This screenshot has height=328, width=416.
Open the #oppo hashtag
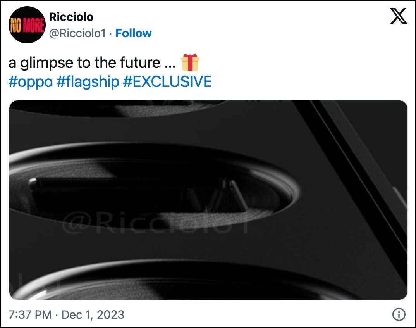(31, 81)
